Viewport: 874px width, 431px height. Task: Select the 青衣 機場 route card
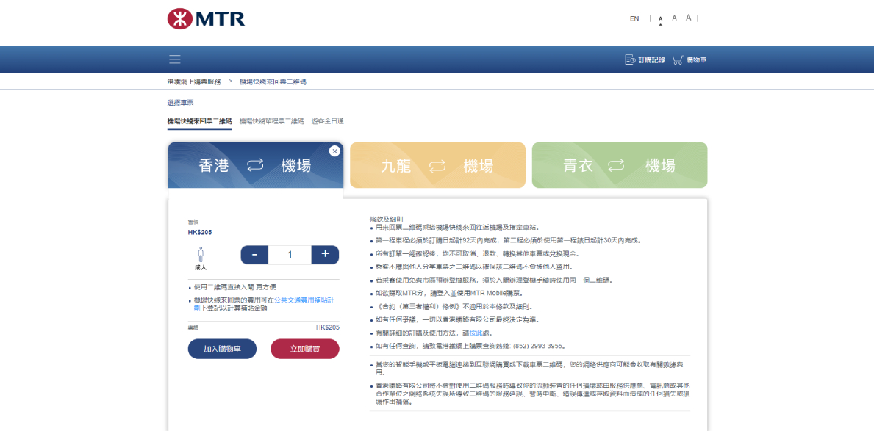pyautogui.click(x=620, y=165)
